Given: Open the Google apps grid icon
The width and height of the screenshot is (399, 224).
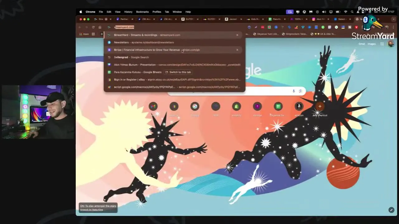Looking at the screenshot, I should coord(382,44).
